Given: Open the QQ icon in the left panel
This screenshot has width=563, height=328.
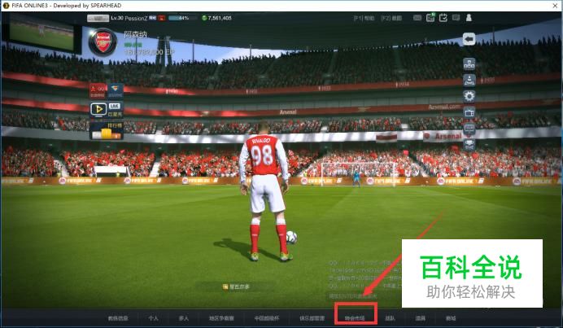Looking at the screenshot, I should tap(98, 91).
